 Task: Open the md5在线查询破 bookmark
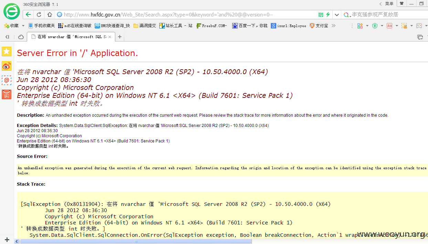pyautogui.click(x=75, y=26)
